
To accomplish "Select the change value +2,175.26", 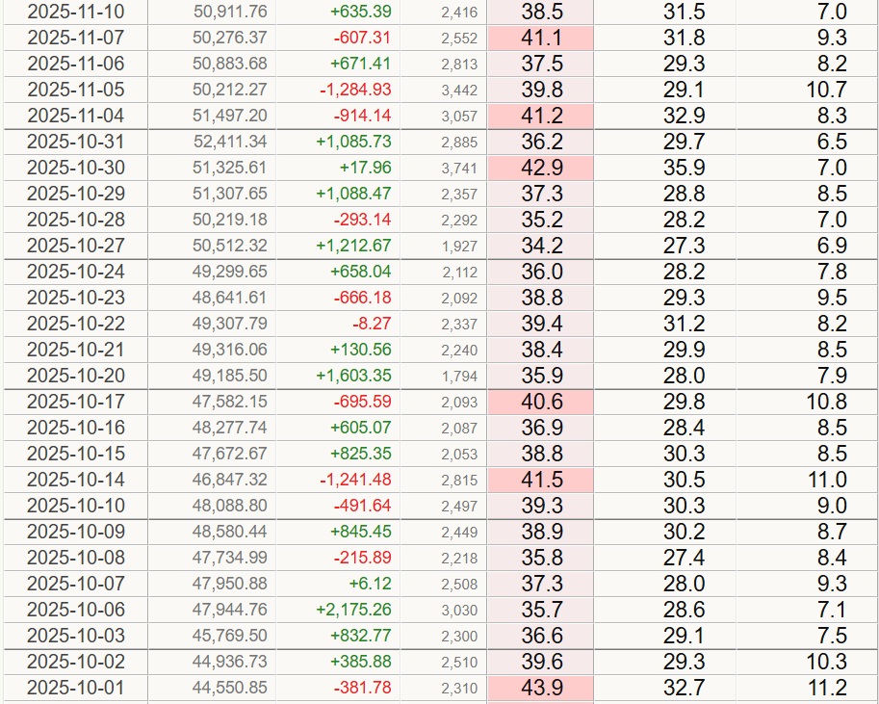I will (x=353, y=610).
